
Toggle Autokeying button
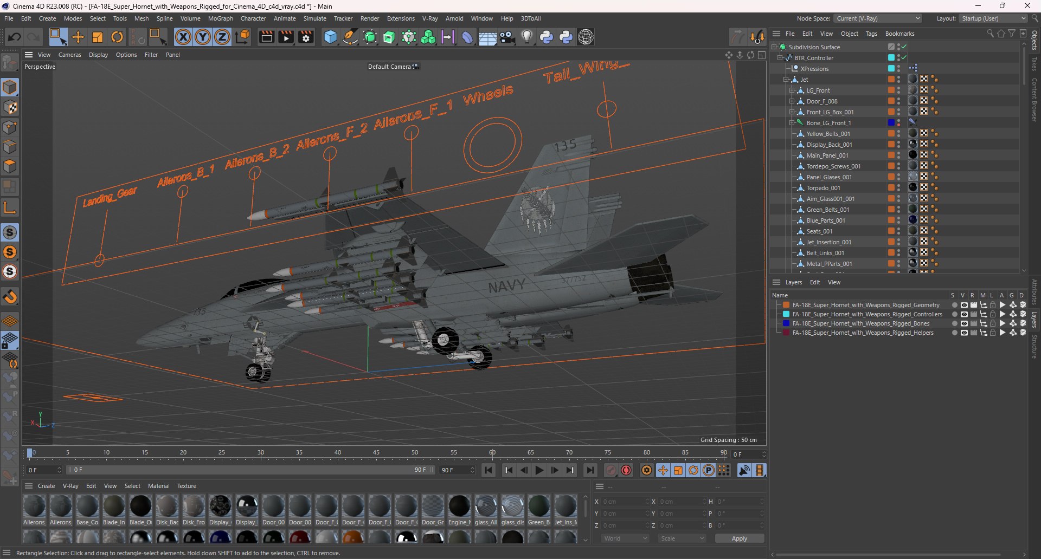[x=626, y=470]
